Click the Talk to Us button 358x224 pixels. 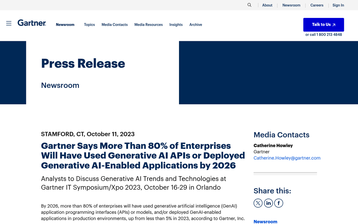tap(324, 25)
